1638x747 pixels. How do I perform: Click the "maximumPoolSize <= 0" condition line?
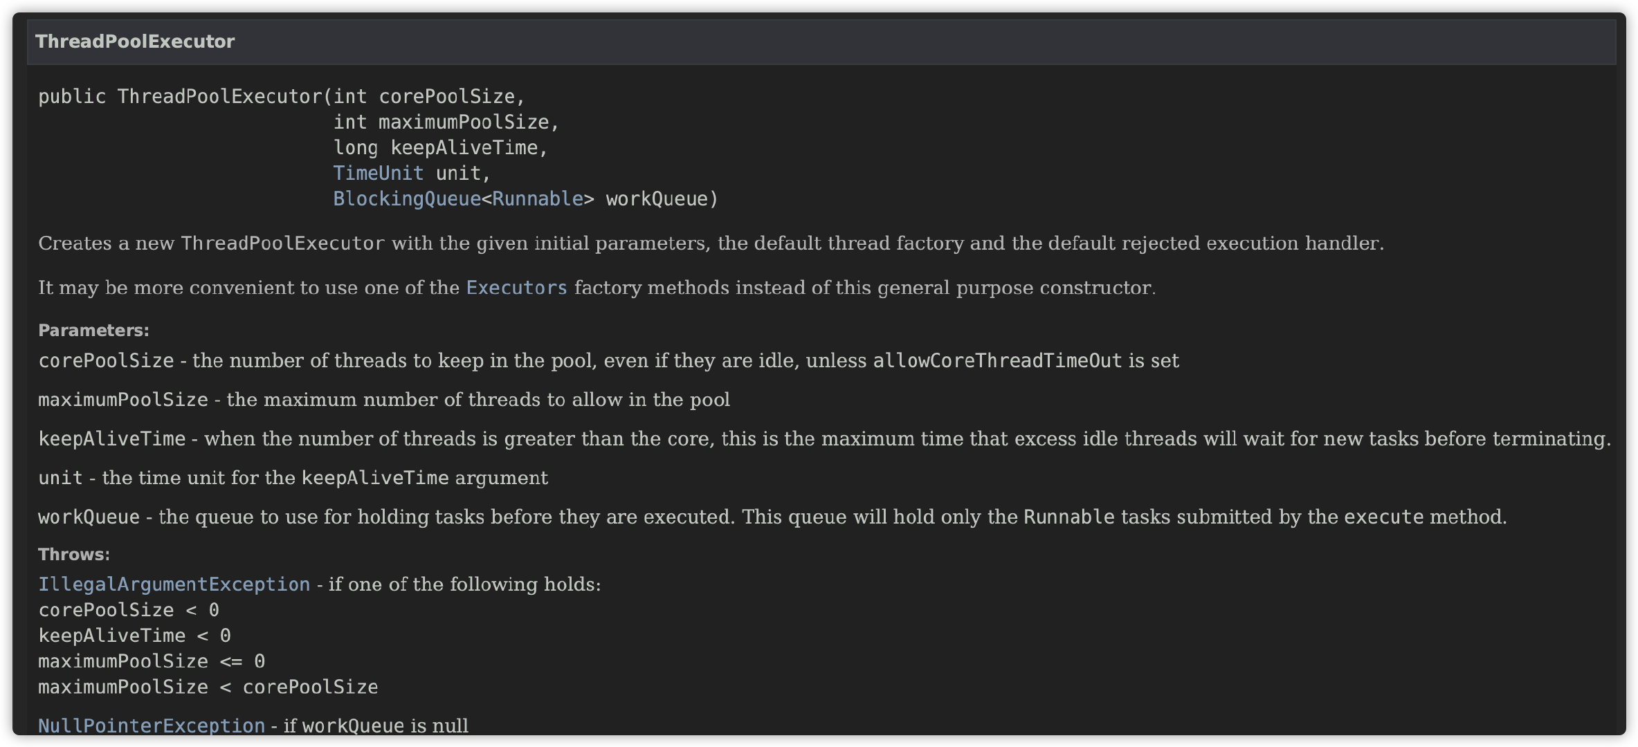point(152,661)
